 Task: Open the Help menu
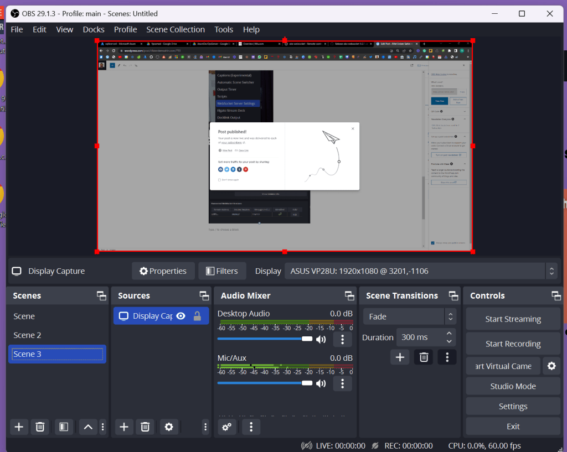(251, 30)
